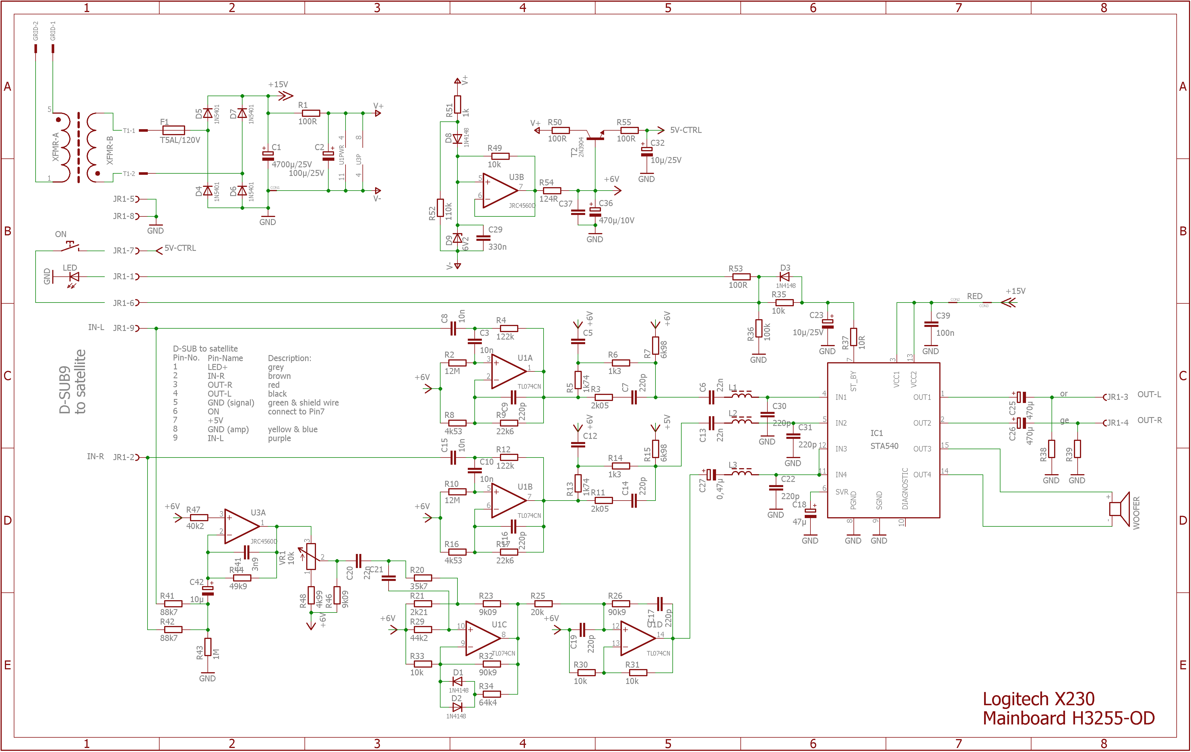Image resolution: width=1191 pixels, height=752 pixels.
Task: Click the 'purple' wire colour text
Action: pos(280,438)
